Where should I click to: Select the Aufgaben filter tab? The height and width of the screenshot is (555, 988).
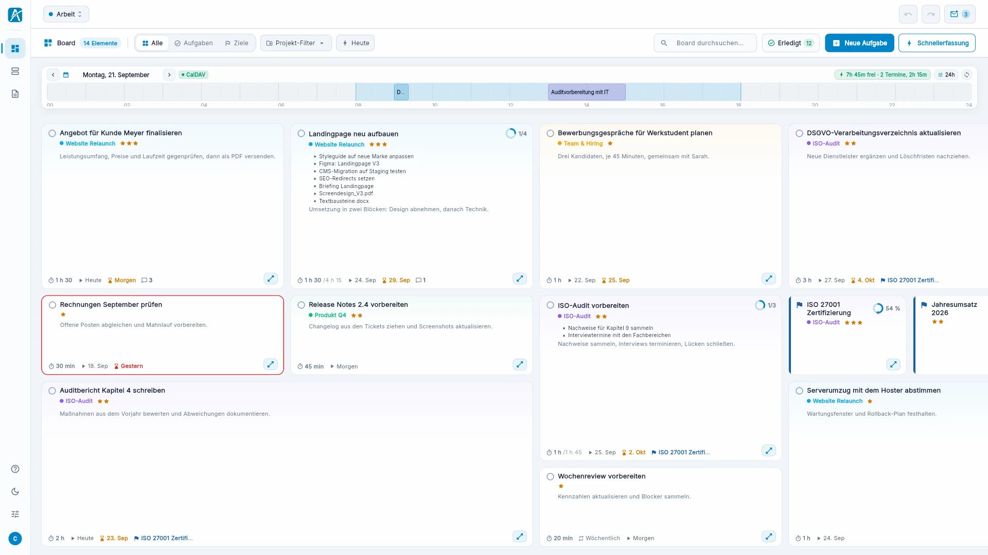pos(193,43)
